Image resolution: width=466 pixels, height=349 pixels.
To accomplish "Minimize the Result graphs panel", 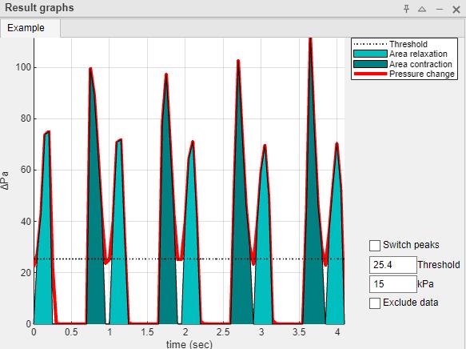I will [440, 10].
